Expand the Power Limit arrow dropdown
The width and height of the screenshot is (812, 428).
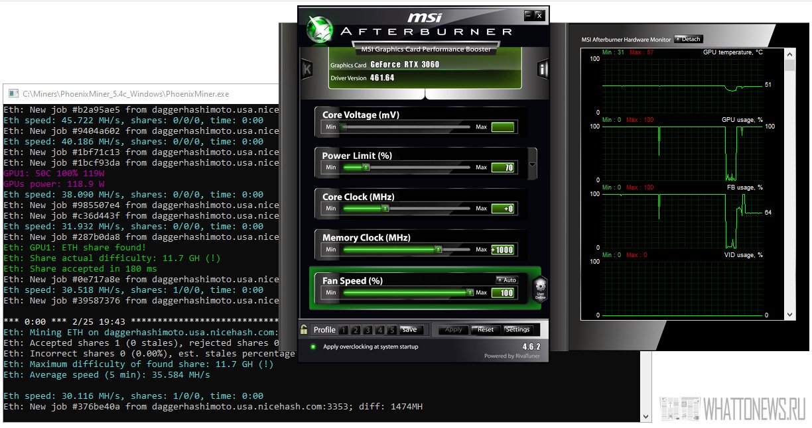tap(532, 164)
